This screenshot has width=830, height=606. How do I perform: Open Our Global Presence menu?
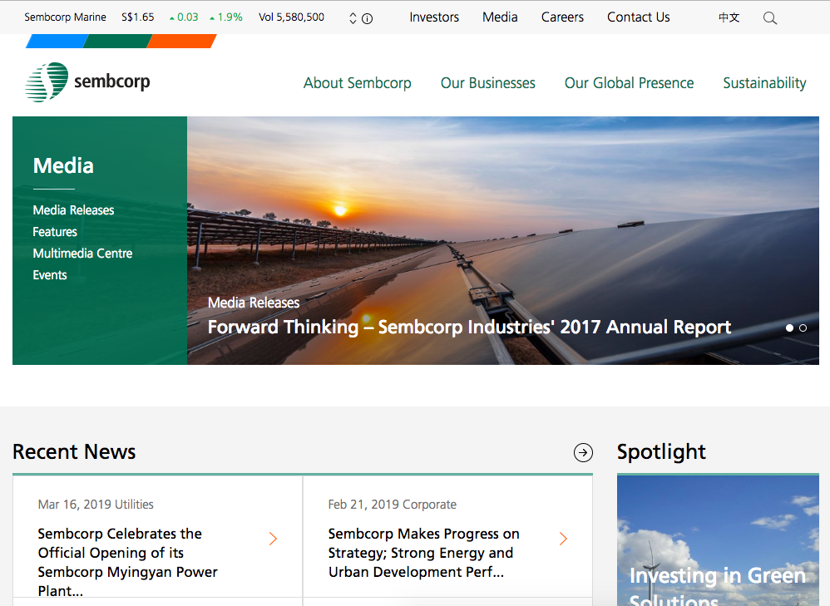(x=629, y=83)
